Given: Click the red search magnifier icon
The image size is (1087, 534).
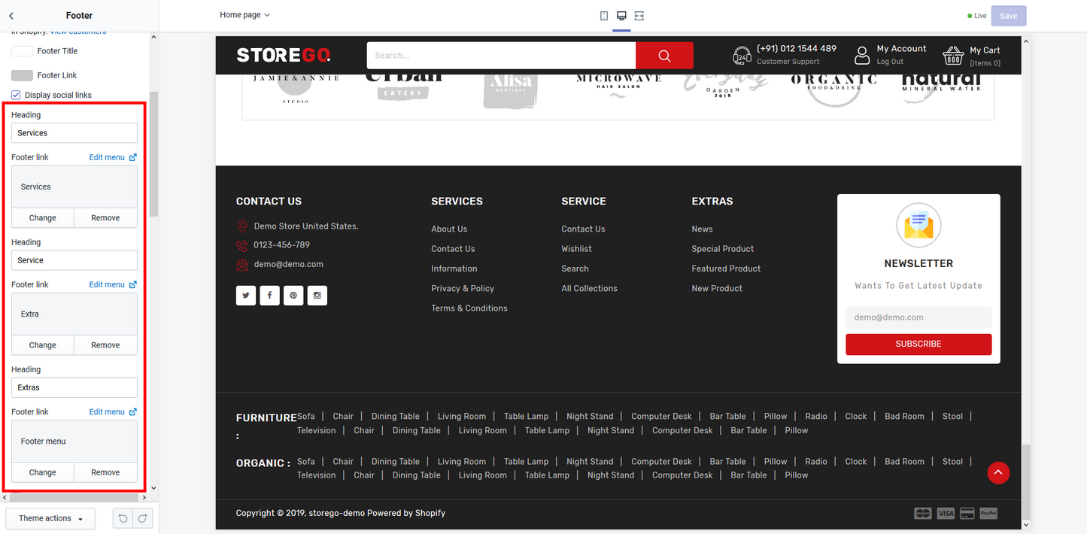Looking at the screenshot, I should (664, 55).
